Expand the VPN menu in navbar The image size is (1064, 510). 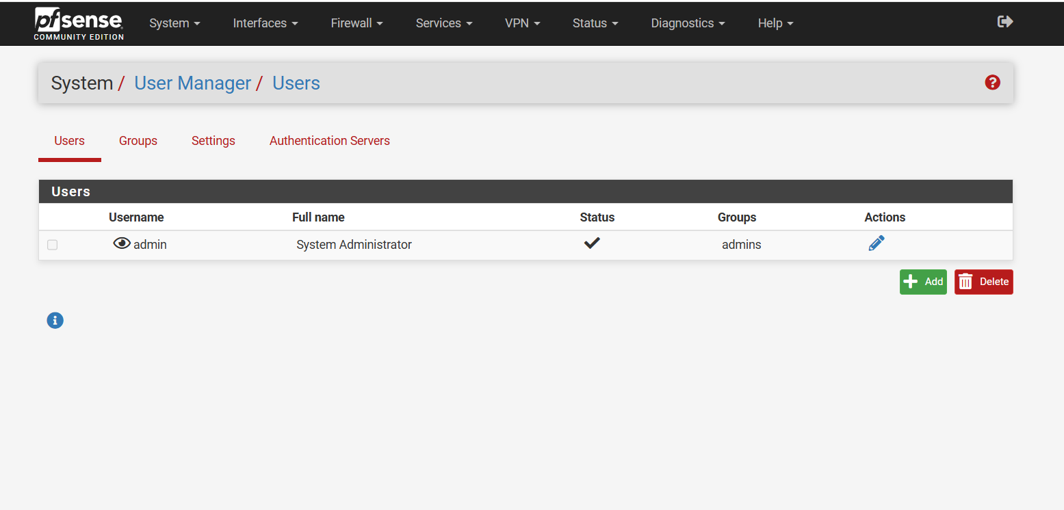click(x=522, y=23)
